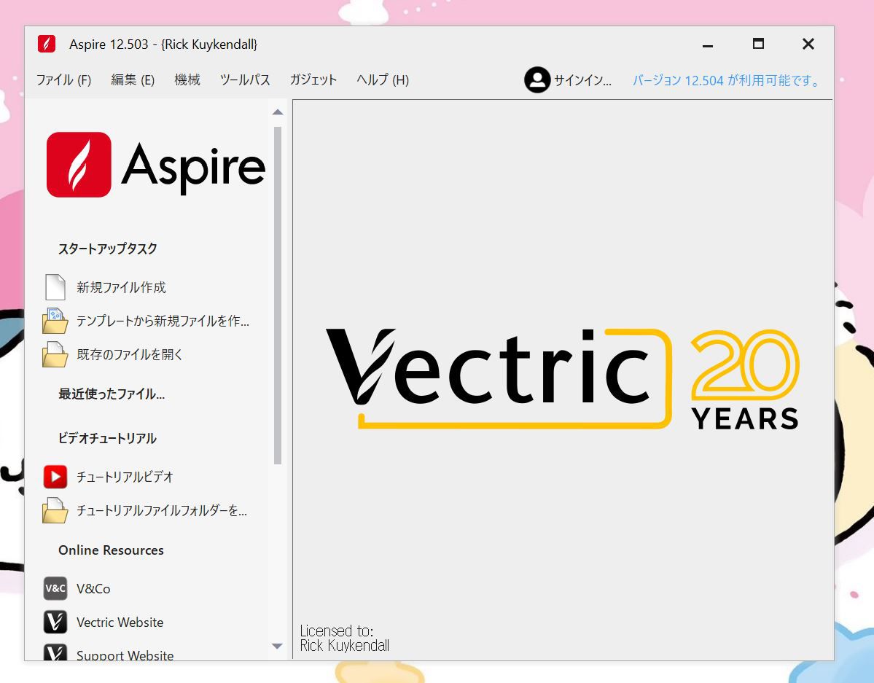Select テンプレートから新規ファイルを作... link

click(163, 321)
